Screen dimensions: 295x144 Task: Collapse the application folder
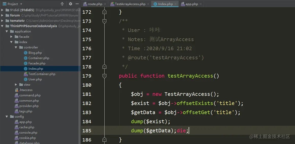(x=7, y=31)
